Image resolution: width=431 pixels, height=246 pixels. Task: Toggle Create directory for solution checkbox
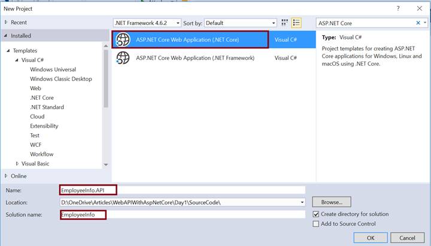tap(316, 214)
